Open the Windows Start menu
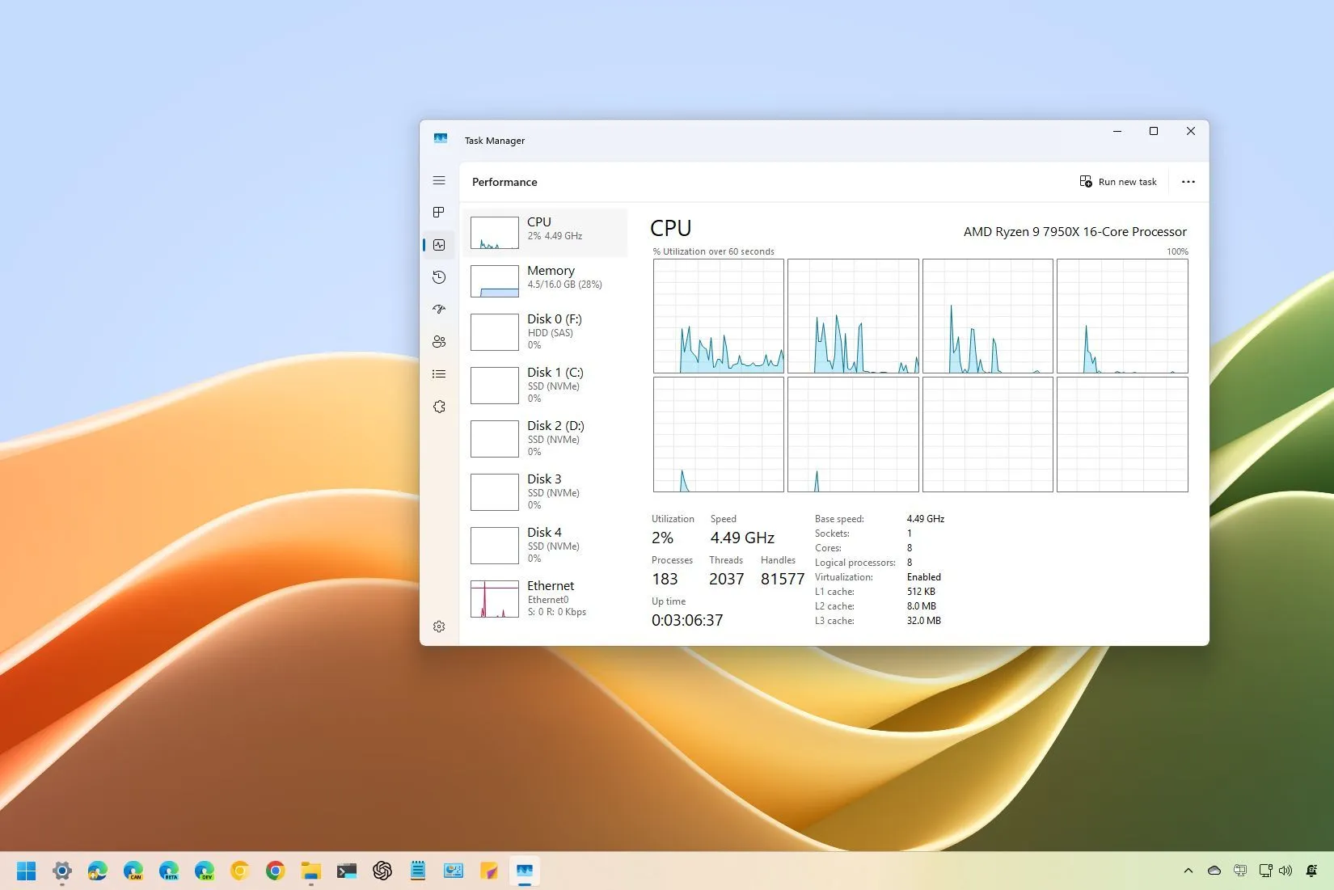The height and width of the screenshot is (890, 1334). (x=27, y=871)
